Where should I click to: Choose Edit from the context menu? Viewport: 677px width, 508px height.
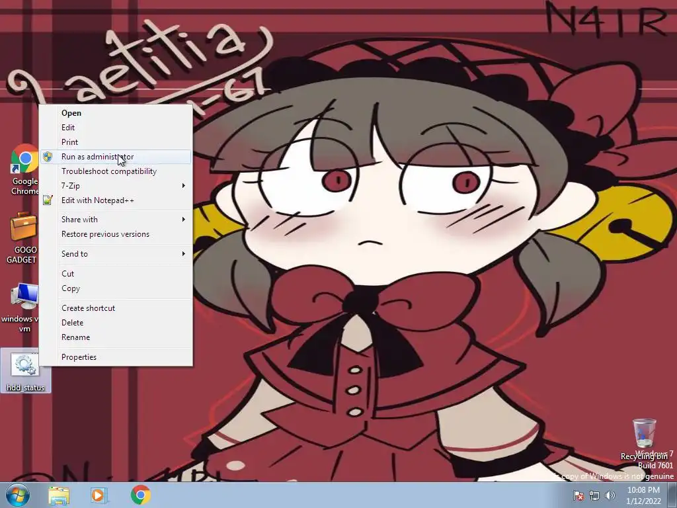click(116, 128)
